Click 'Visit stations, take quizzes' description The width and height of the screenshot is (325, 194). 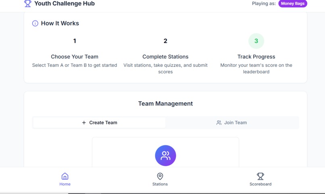click(165, 68)
